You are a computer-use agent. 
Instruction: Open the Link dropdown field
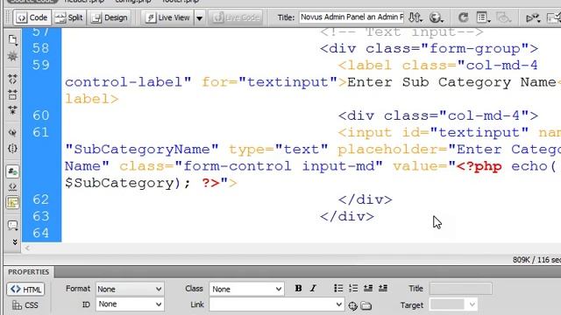pyautogui.click(x=277, y=304)
